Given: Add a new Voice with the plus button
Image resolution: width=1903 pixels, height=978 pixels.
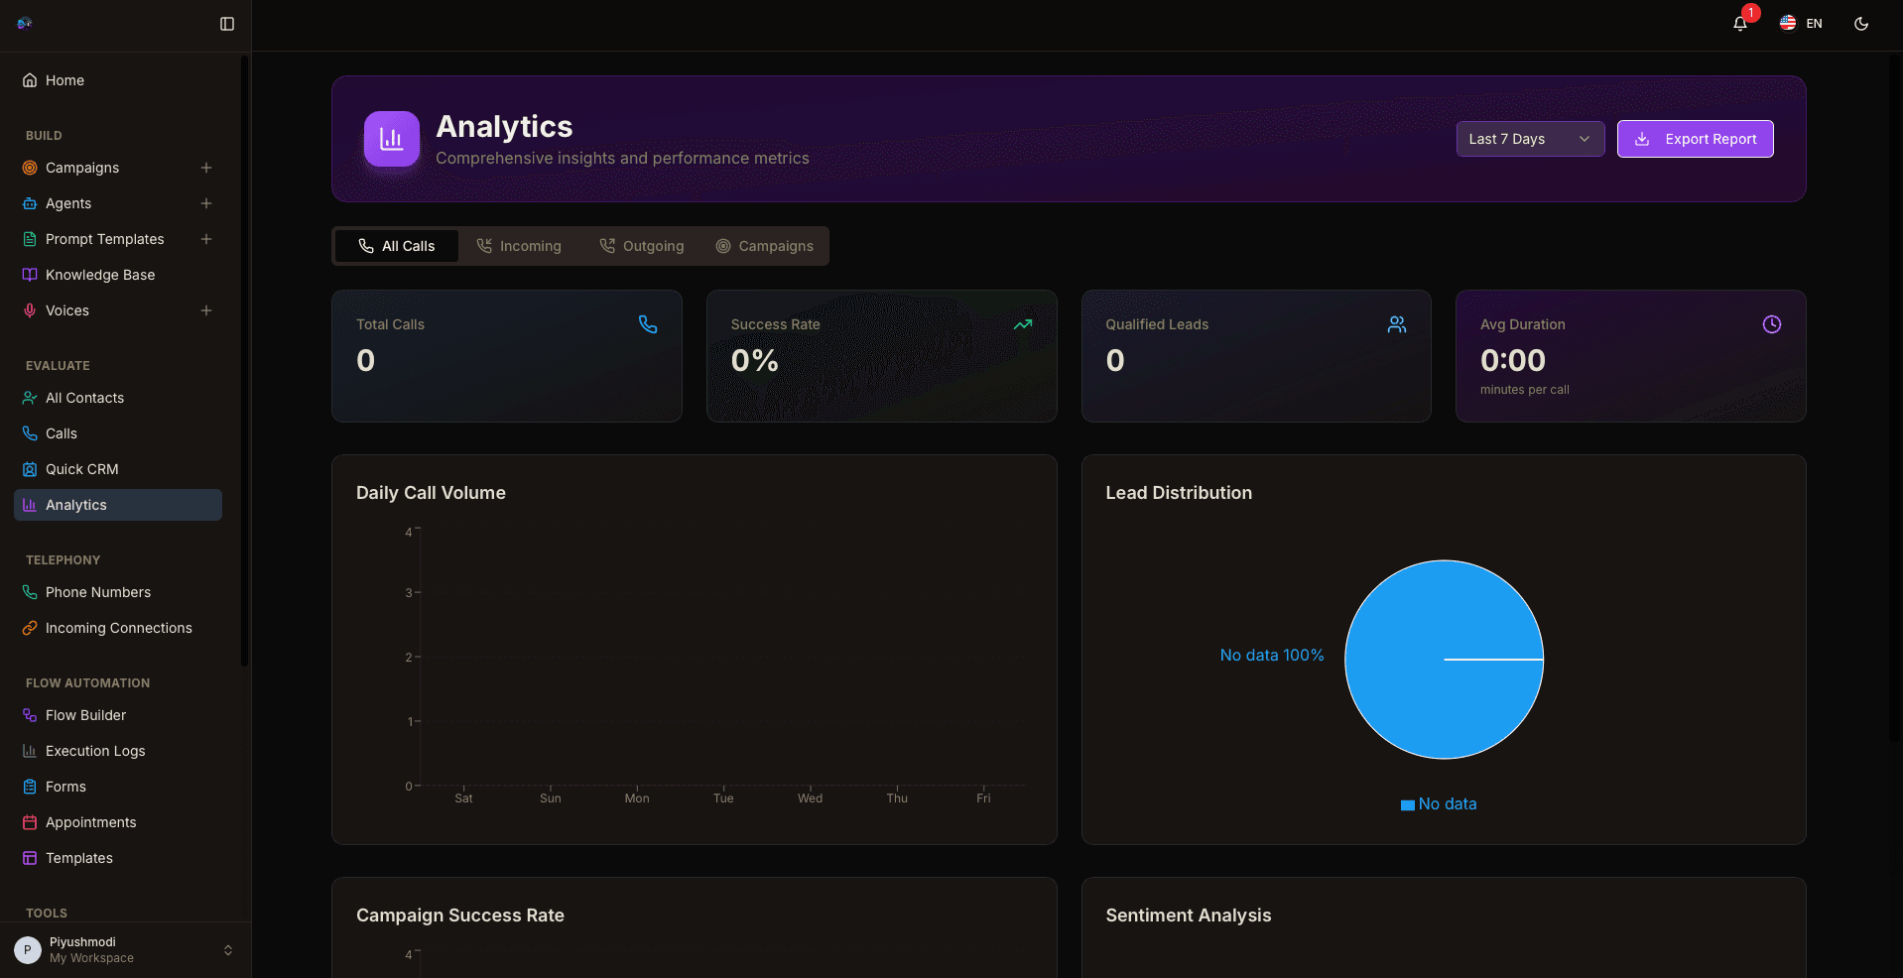Looking at the screenshot, I should pyautogui.click(x=205, y=310).
